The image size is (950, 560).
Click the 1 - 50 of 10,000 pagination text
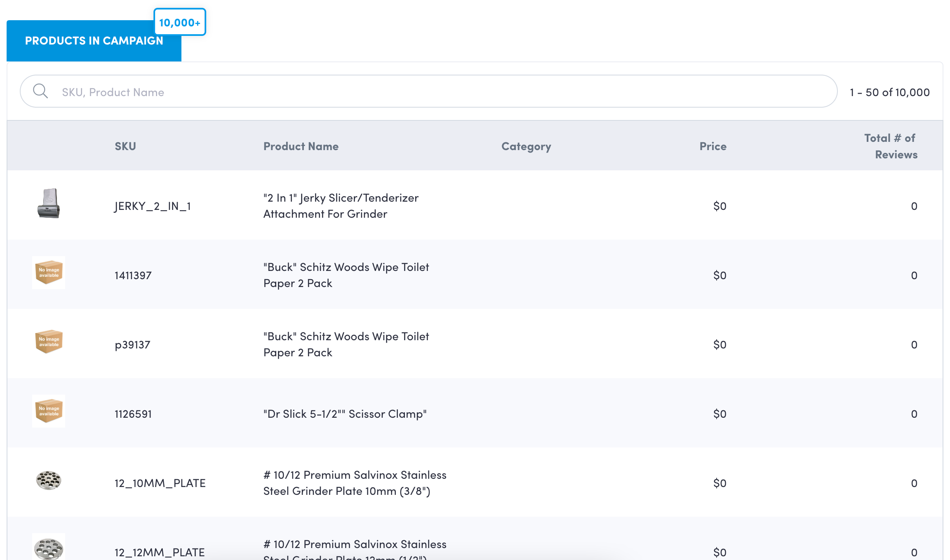889,92
